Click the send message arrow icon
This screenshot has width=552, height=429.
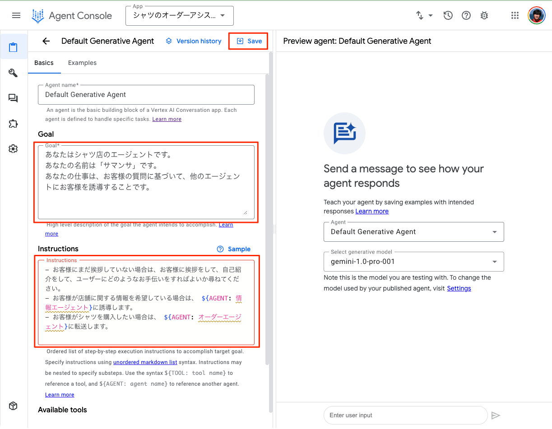(x=496, y=415)
